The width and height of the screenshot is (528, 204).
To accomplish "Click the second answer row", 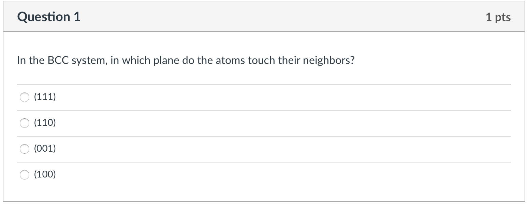I will pyautogui.click(x=171, y=123).
